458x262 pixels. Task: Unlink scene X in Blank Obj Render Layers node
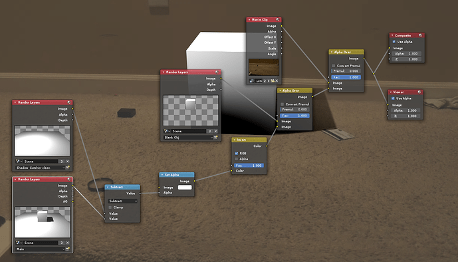click(x=215, y=131)
